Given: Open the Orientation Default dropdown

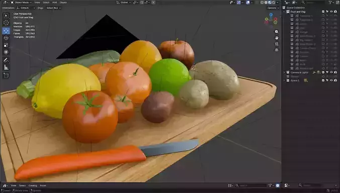Looking at the screenshot, I should point(26,8).
